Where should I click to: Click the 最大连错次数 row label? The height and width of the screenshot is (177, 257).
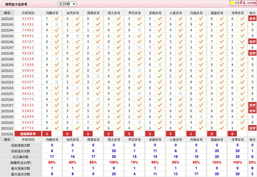click(x=20, y=168)
